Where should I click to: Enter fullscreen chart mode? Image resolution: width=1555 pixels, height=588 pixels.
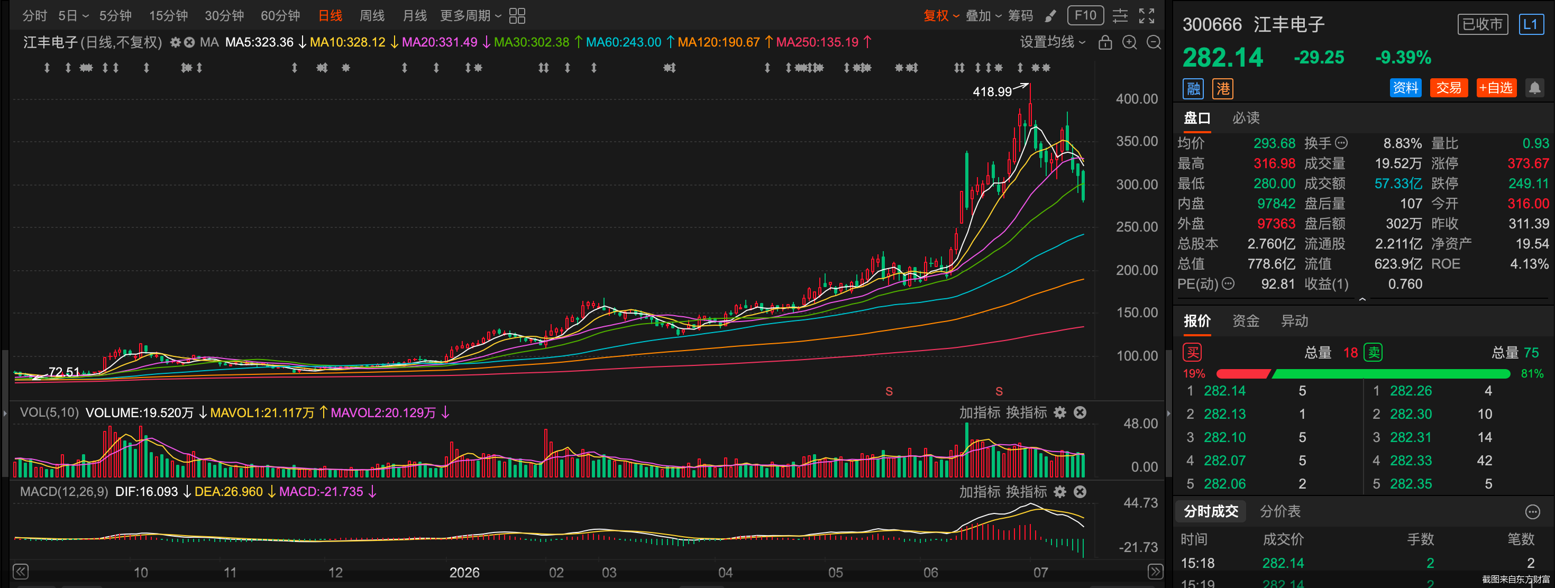1146,16
